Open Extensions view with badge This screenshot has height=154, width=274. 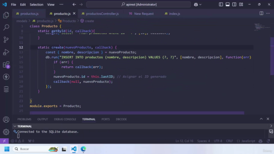[6, 65]
